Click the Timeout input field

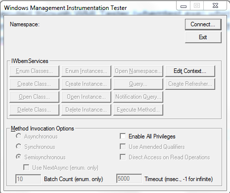129,179
